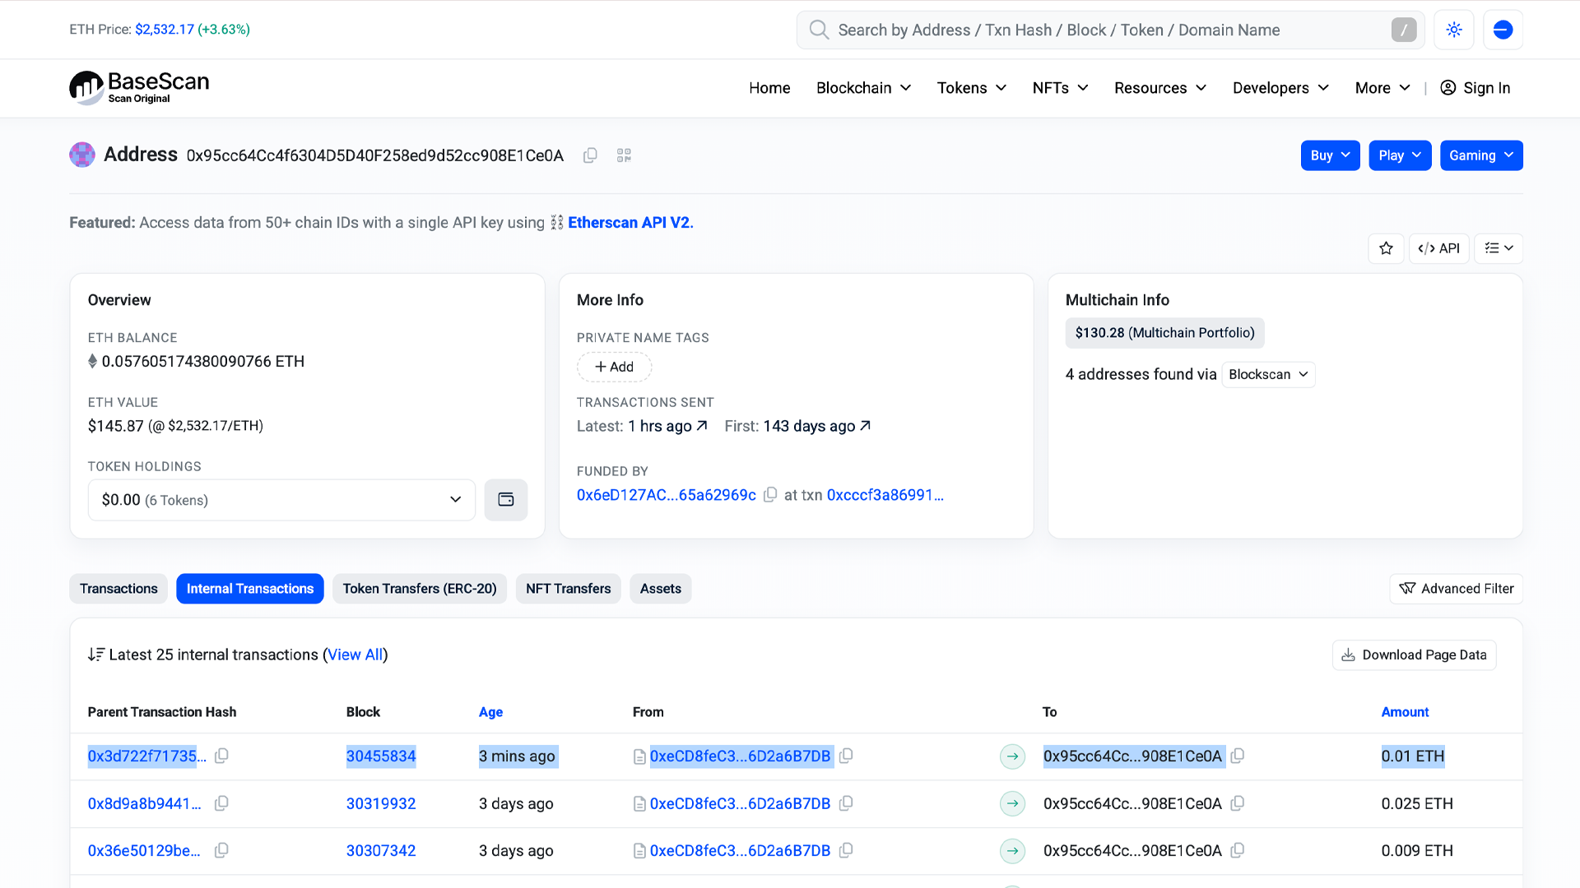Expand the Resources menu
The width and height of the screenshot is (1580, 888).
(1160, 88)
